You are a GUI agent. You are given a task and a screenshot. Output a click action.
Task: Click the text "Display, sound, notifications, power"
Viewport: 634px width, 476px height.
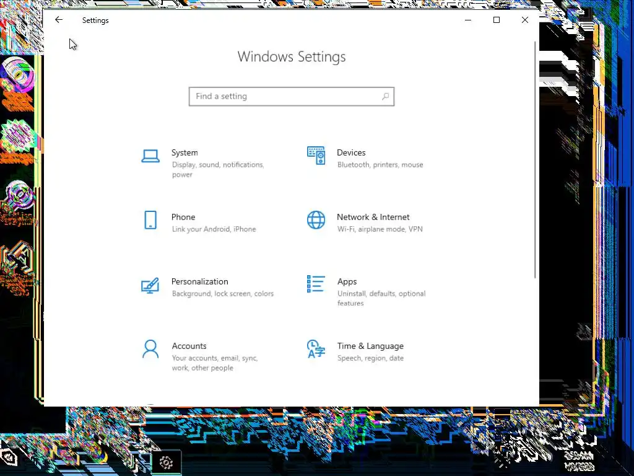click(219, 170)
